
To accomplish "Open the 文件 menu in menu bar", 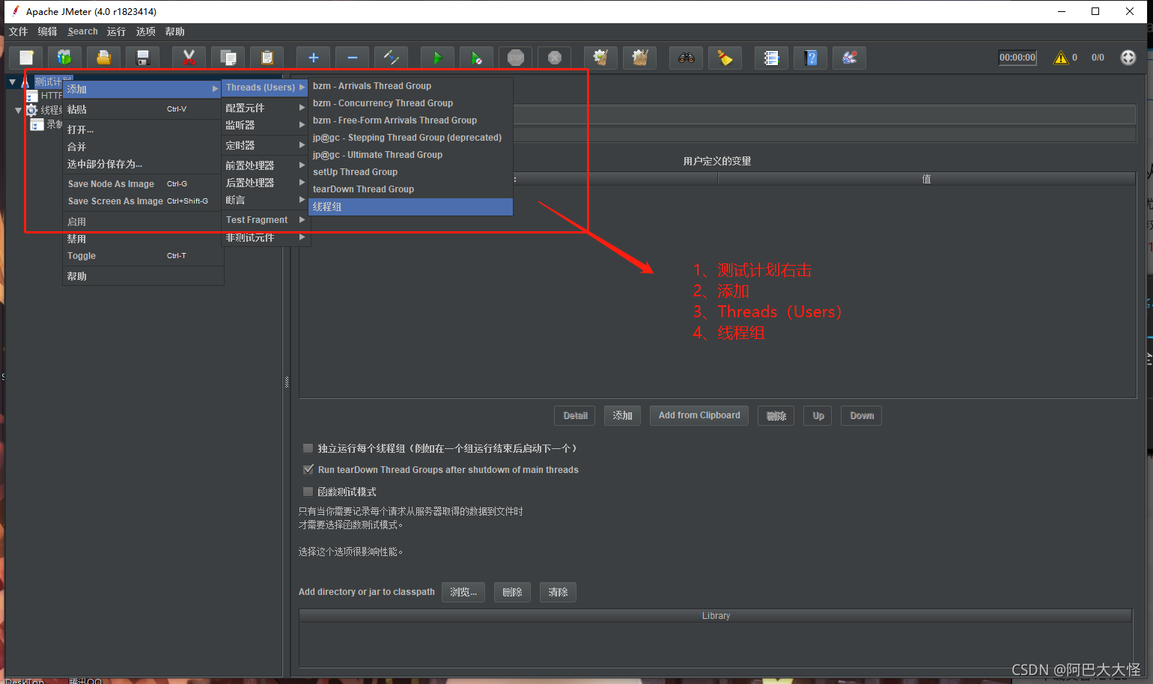I will coord(18,31).
